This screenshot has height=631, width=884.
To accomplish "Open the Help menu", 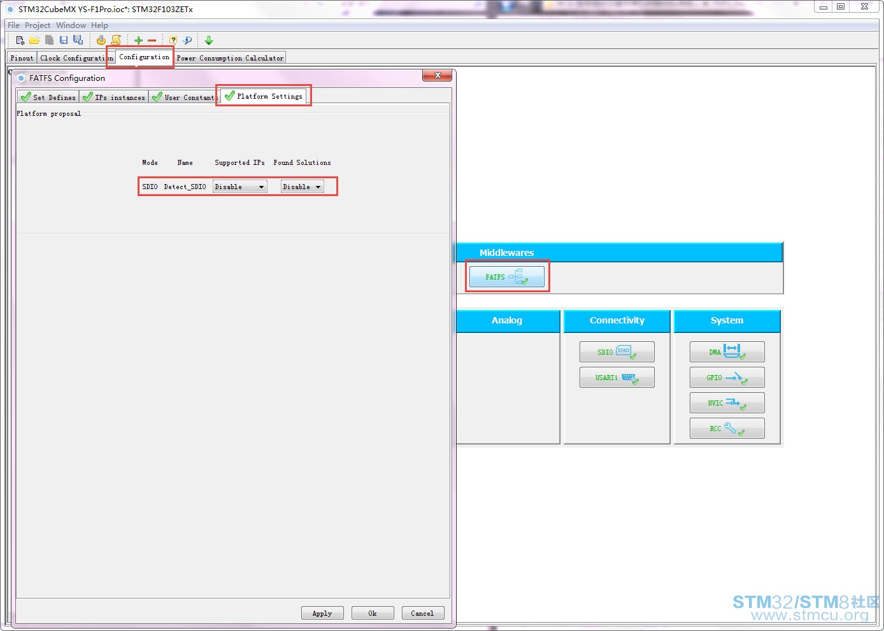I will click(99, 25).
